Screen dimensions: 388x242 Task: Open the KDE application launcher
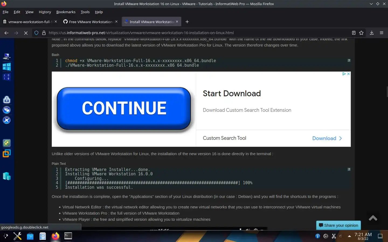click(x=6, y=236)
